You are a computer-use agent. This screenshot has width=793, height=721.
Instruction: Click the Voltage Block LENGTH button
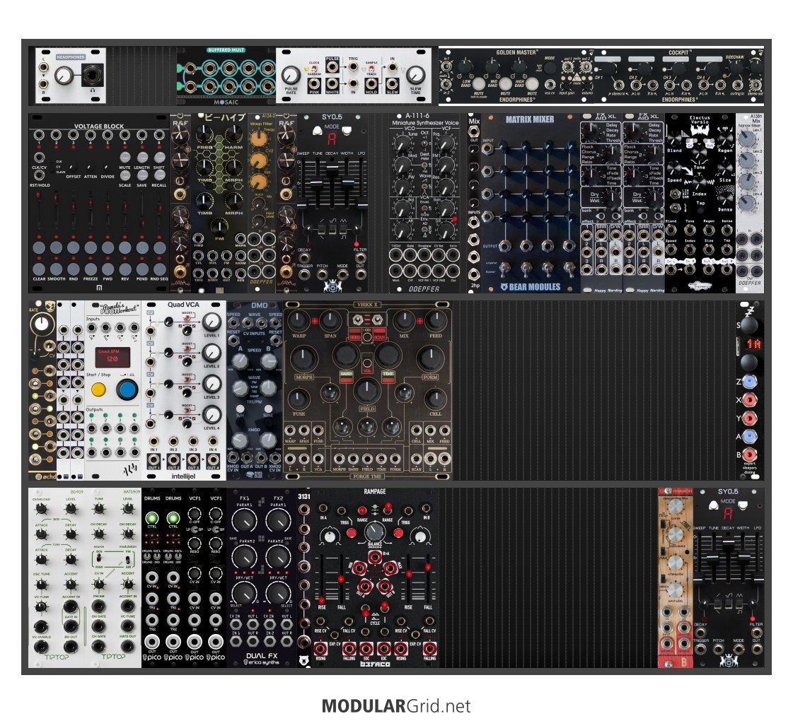click(142, 157)
